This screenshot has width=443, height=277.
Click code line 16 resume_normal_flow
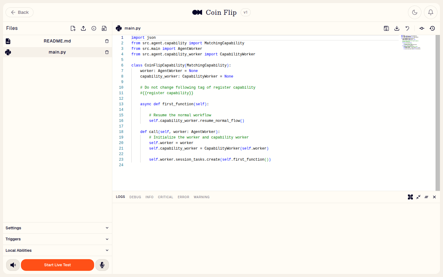[197, 121]
